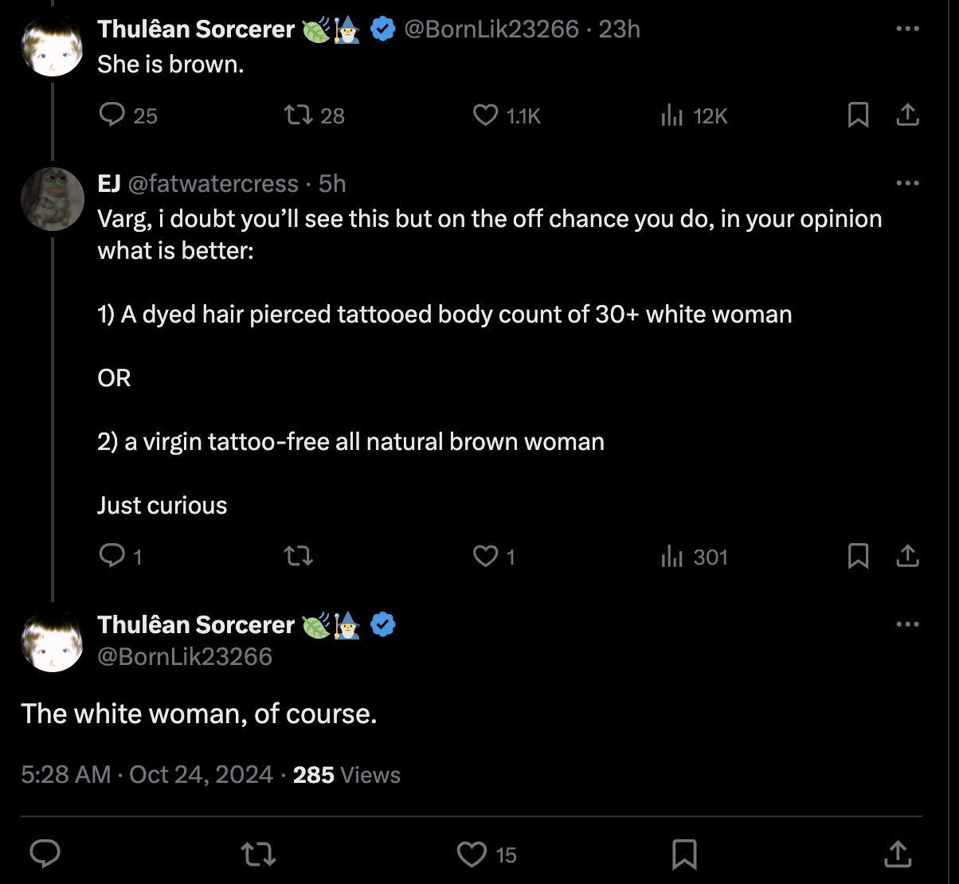This screenshot has width=959, height=884.
Task: Bookmark the 'She is brown.' post
Action: [858, 116]
